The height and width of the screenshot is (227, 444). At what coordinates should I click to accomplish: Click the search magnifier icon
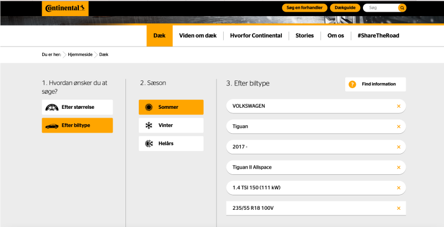402,8
